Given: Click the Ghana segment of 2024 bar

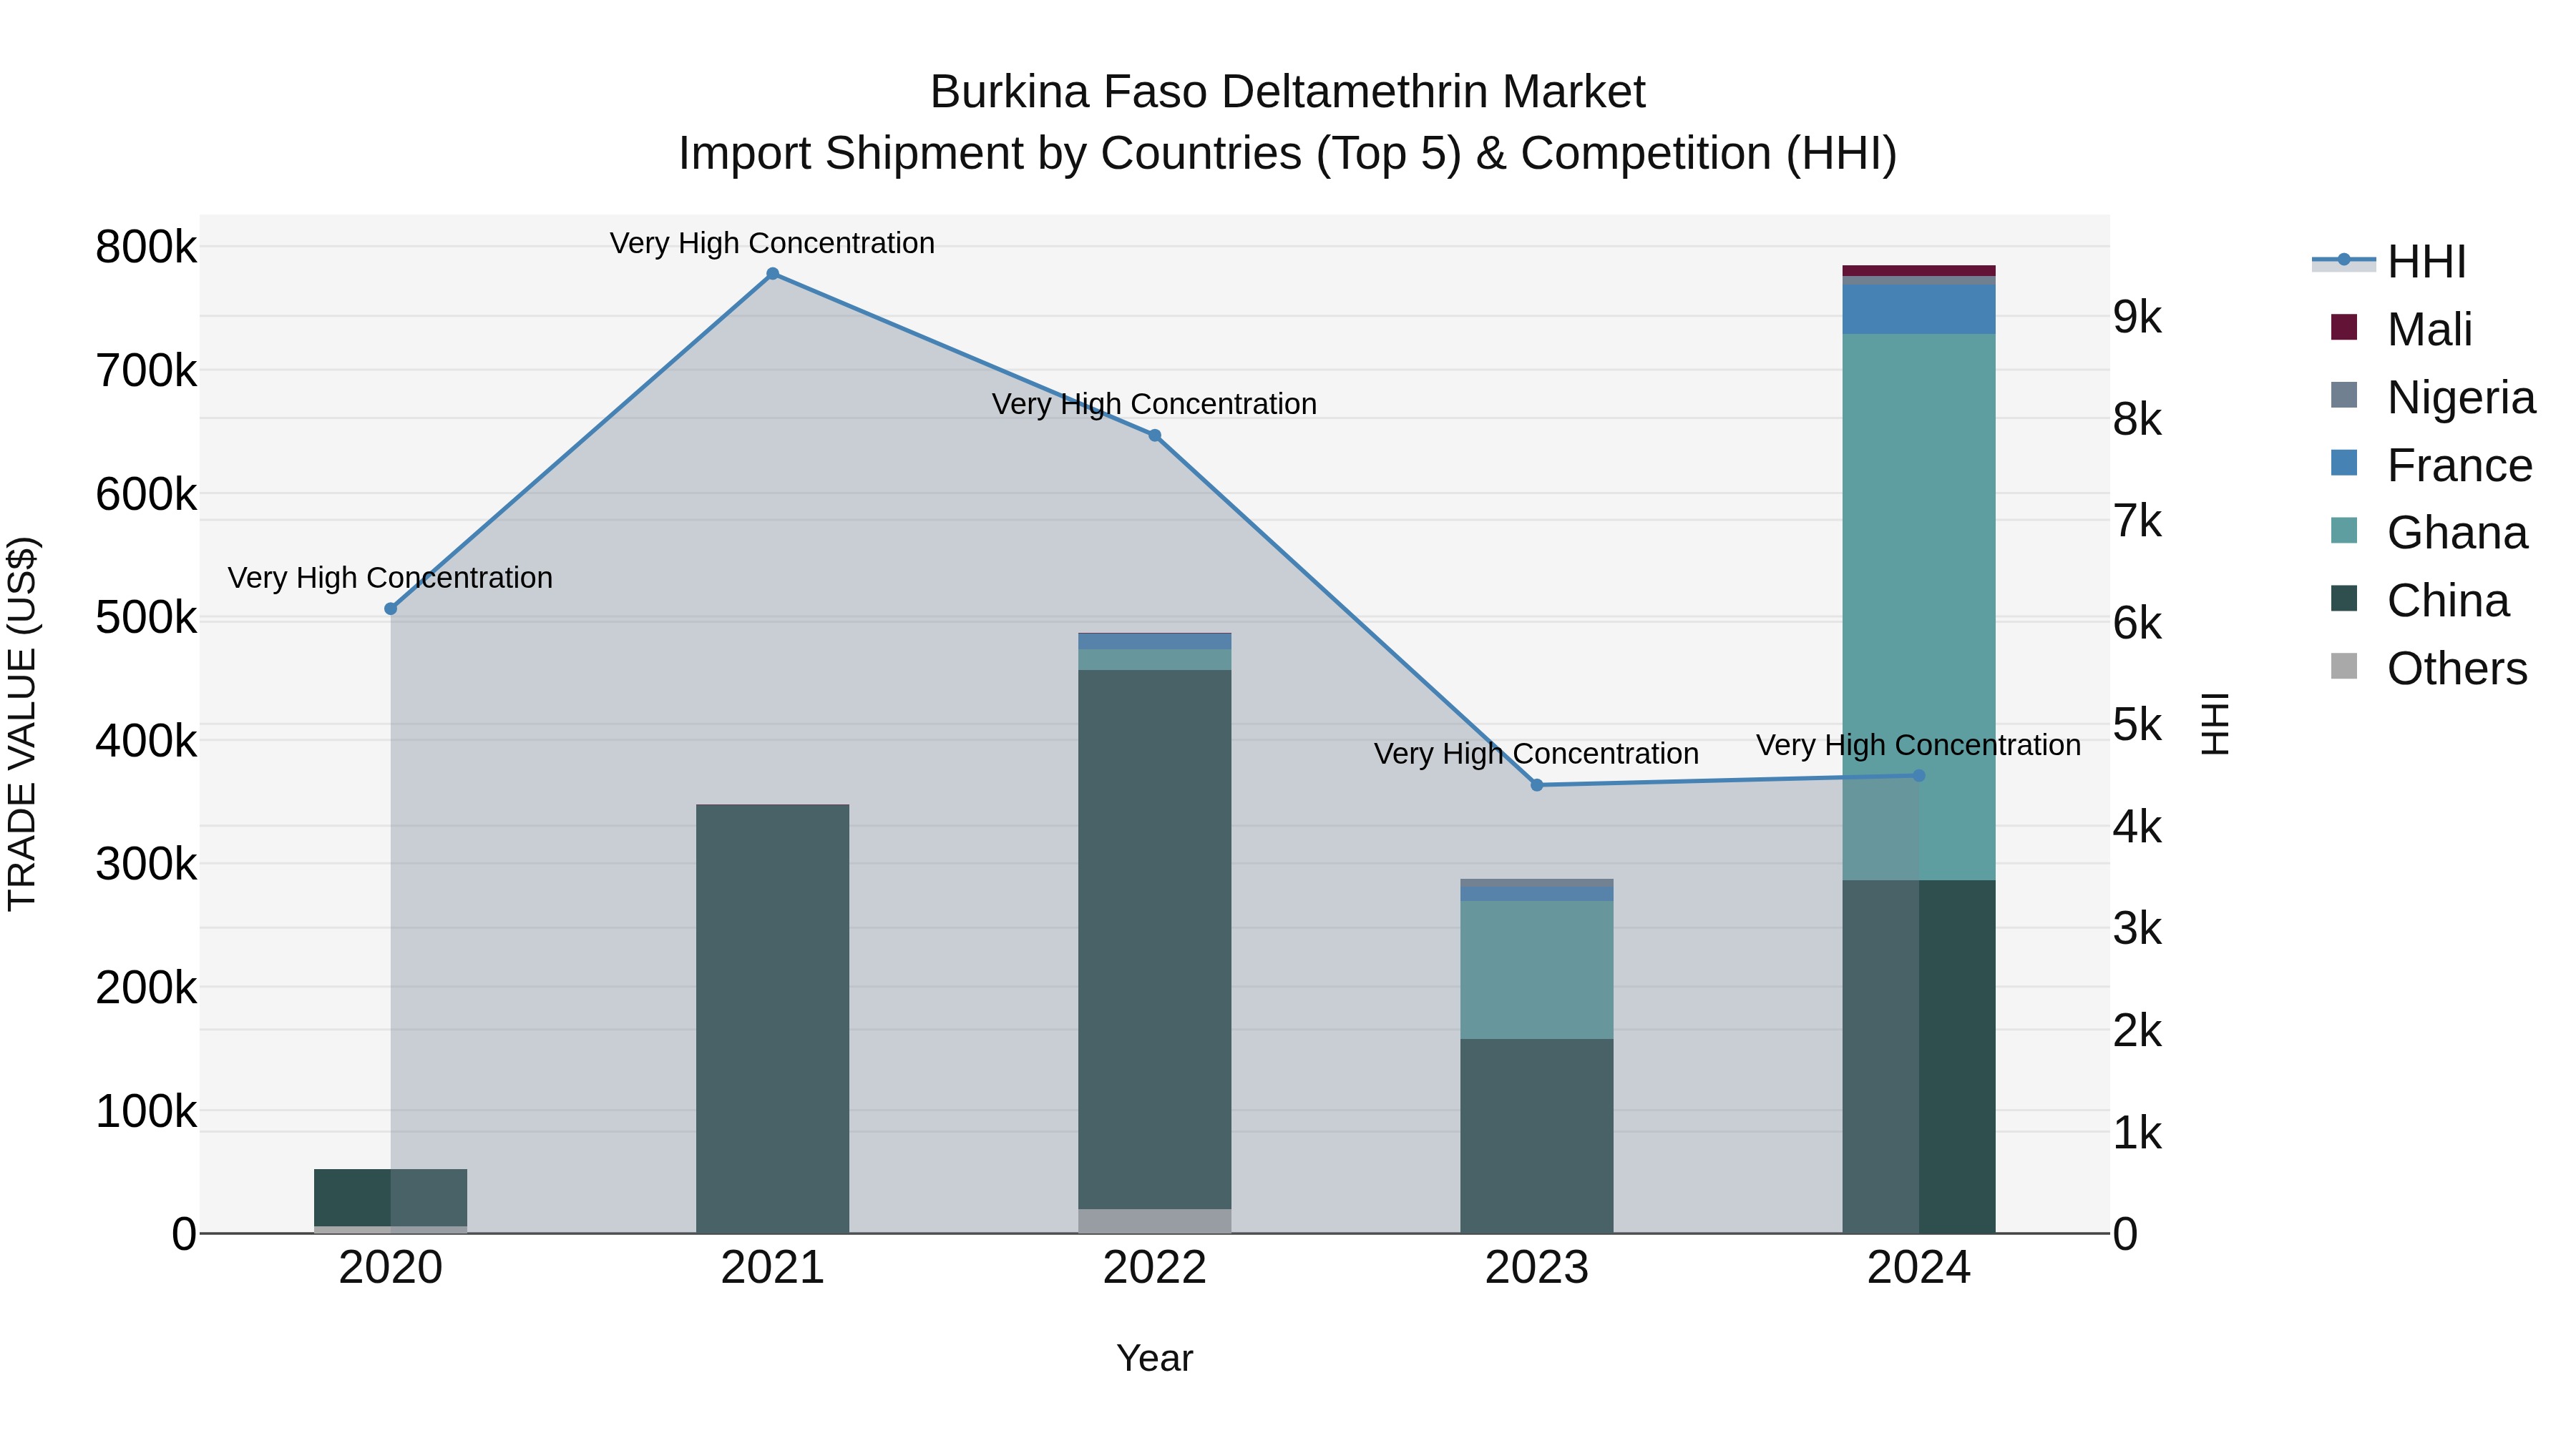Looking at the screenshot, I should (x=1919, y=606).
